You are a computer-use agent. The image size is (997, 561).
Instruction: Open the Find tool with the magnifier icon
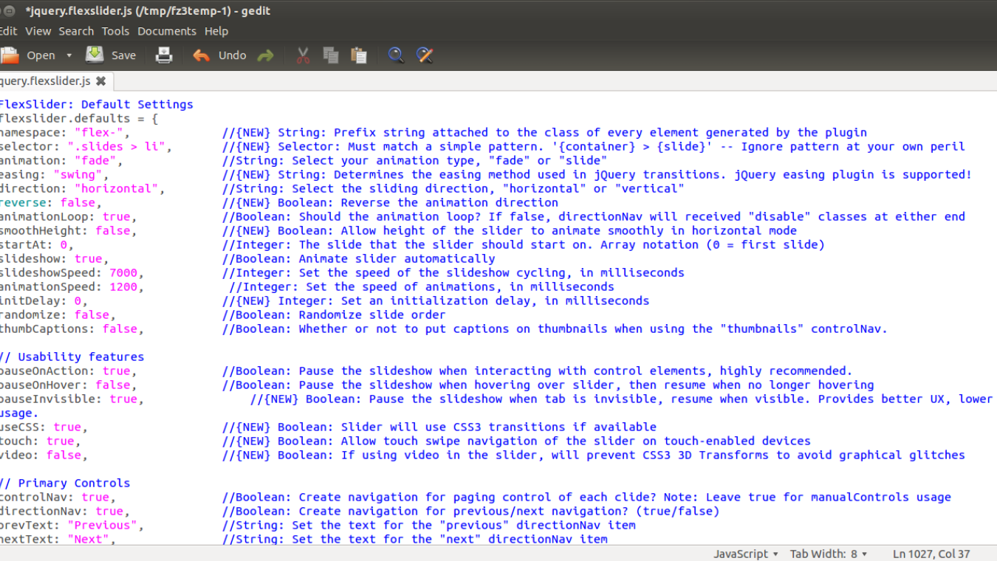pos(396,55)
